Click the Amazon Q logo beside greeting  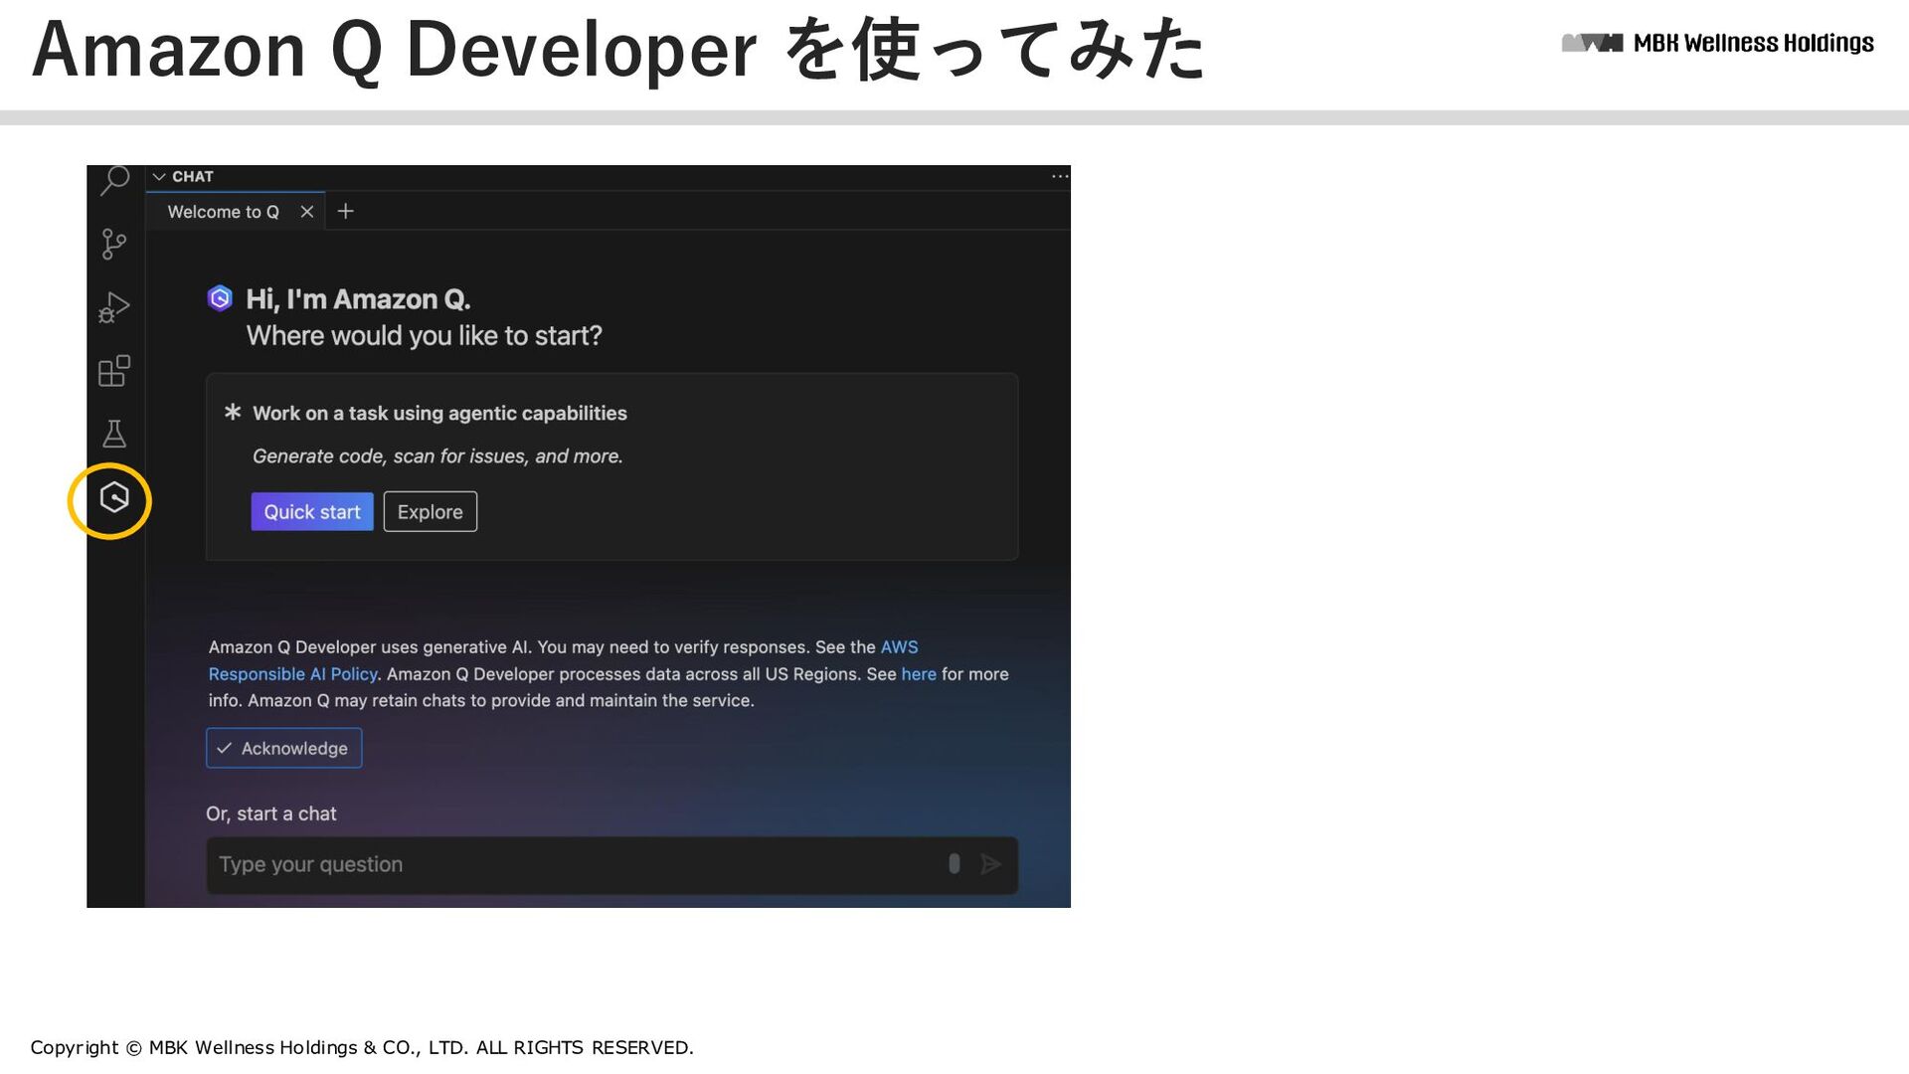(220, 298)
